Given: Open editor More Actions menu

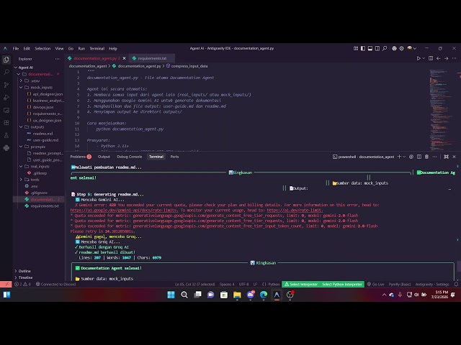Looking at the screenshot, I should (x=455, y=58).
